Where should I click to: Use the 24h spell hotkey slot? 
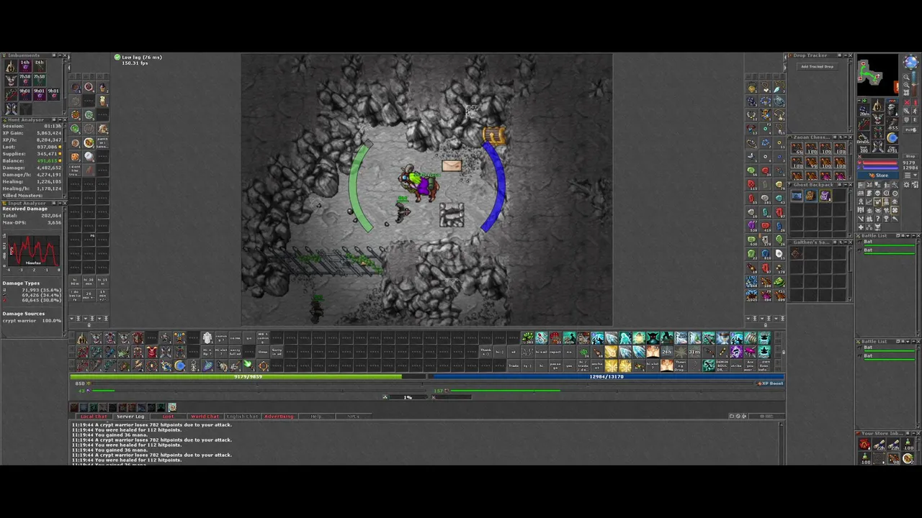666,352
